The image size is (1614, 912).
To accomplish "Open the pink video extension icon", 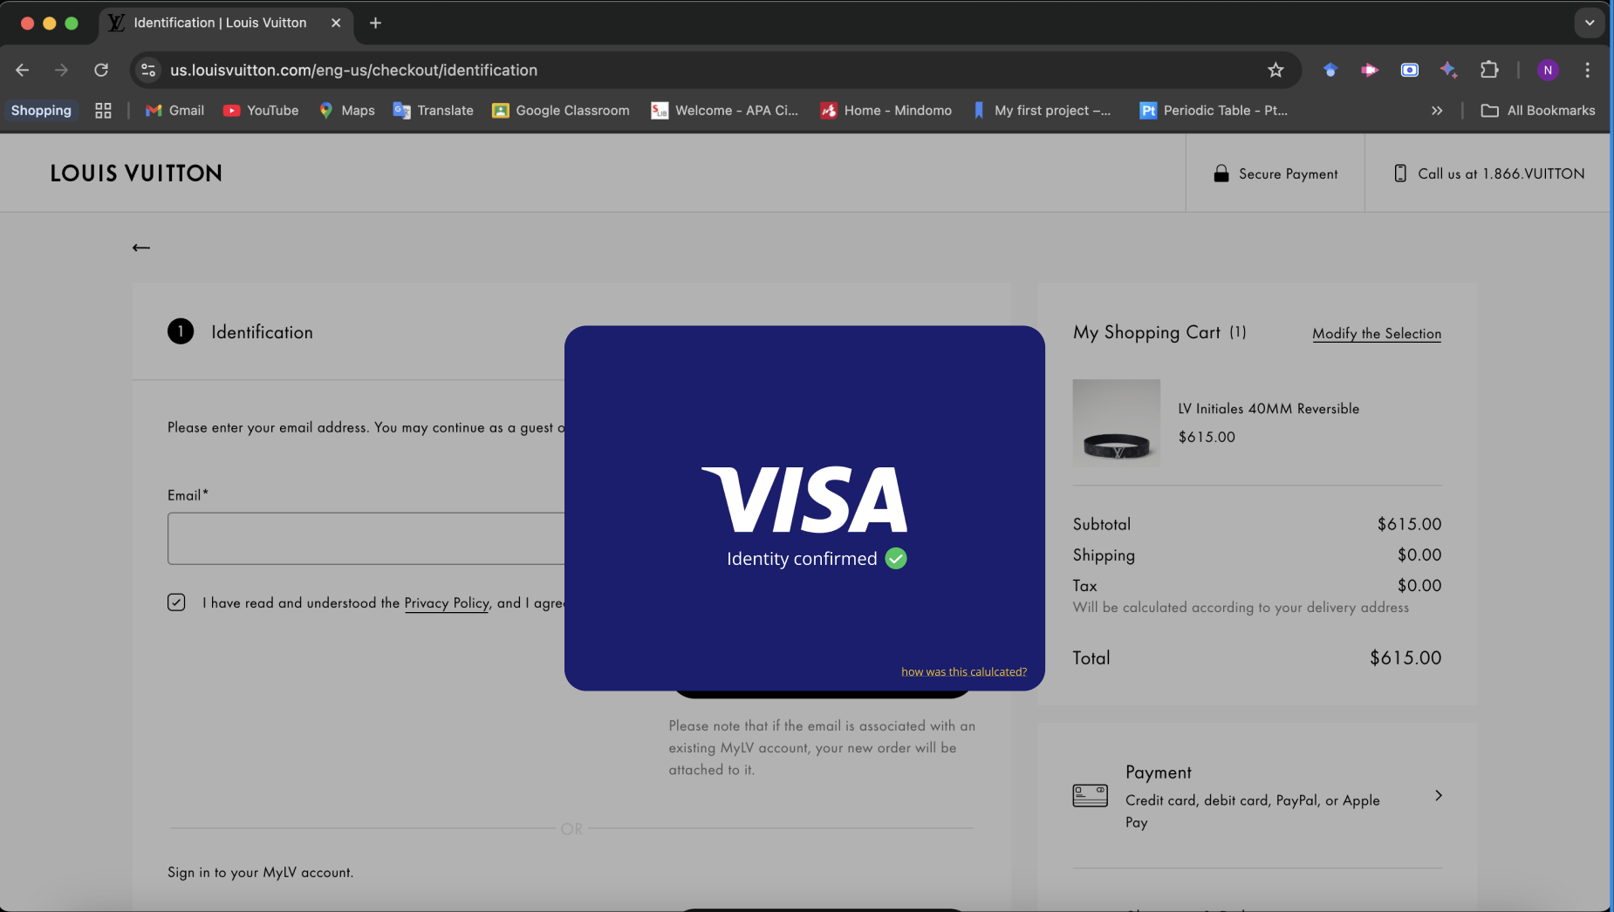I will 1370,70.
